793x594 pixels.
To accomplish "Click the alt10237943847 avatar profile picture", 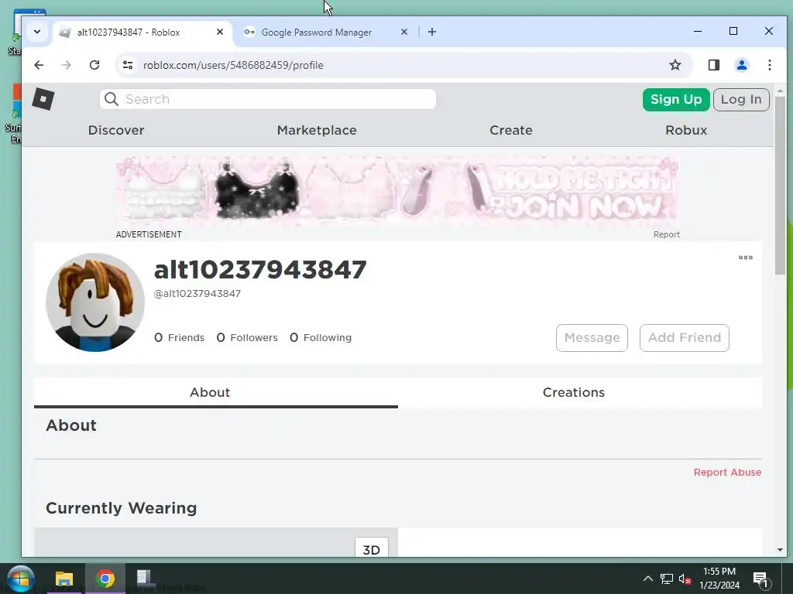I will pyautogui.click(x=95, y=302).
